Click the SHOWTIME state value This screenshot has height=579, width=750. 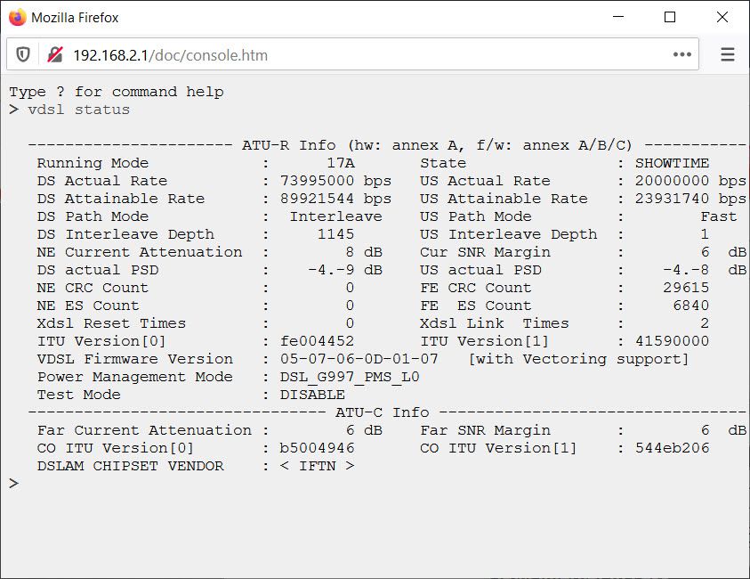(672, 163)
